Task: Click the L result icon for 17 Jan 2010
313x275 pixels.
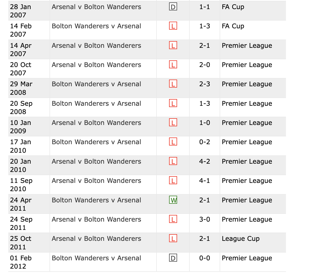Action: coord(173,142)
